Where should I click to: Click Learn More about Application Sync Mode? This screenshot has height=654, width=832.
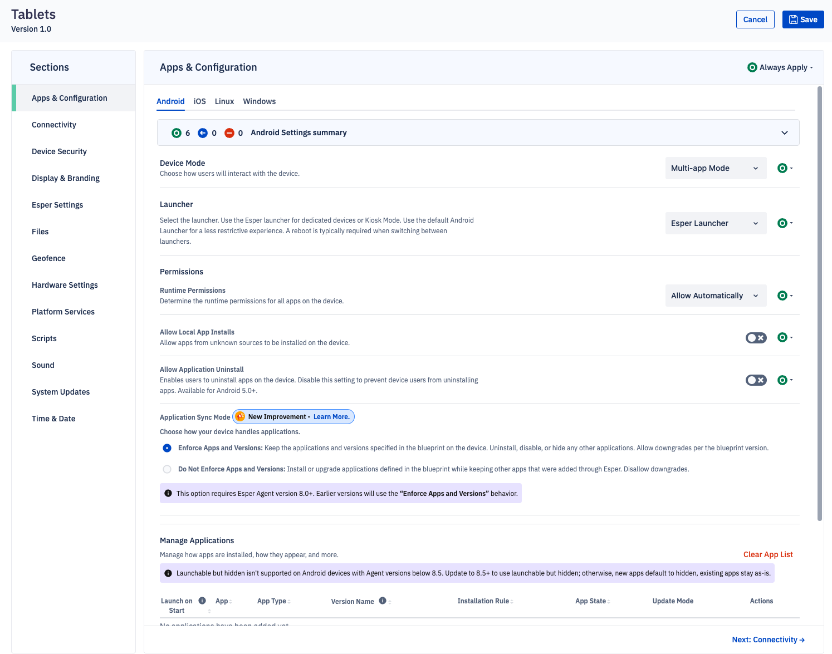[331, 416]
